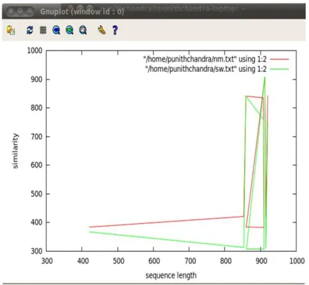The width and height of the screenshot is (309, 285).
Task: Click the 'sequence length' x-axis label
Action: [x=171, y=276]
